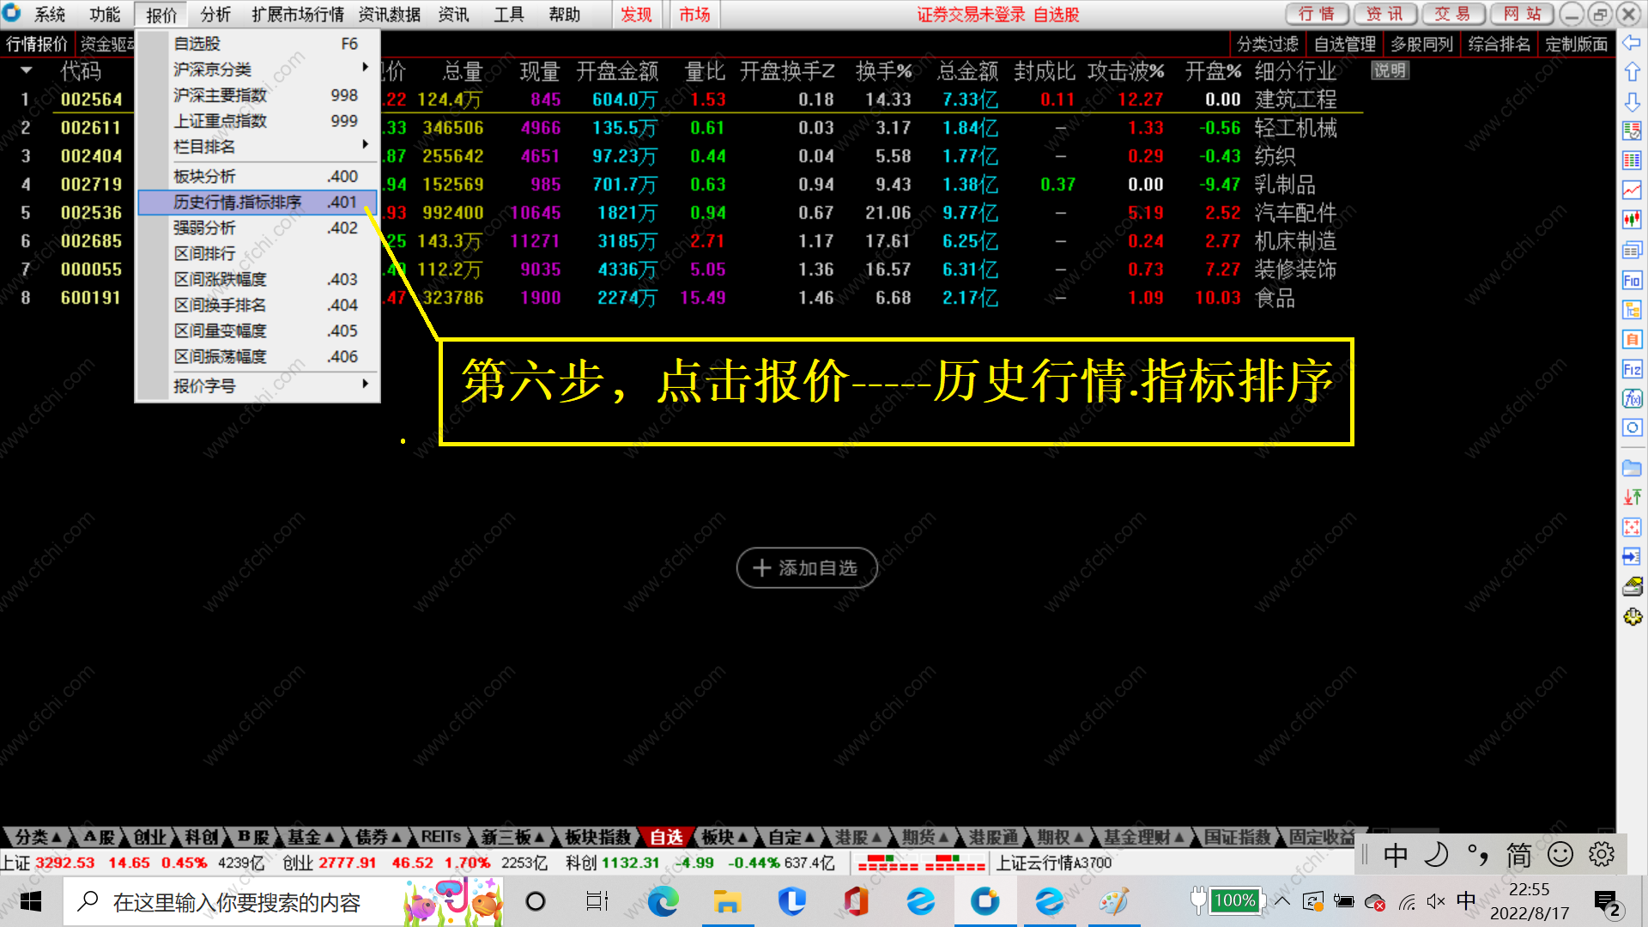Click the 自选管理 button

coord(1344,44)
